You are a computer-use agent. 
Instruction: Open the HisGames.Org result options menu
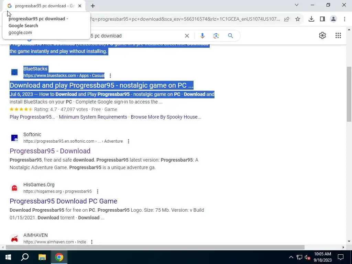(97, 191)
